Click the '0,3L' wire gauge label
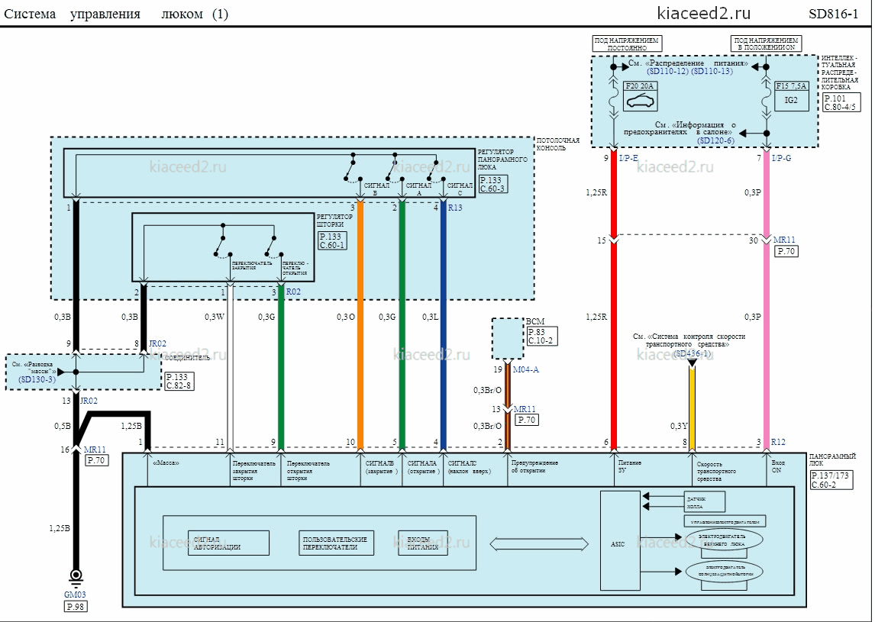Screen dimensions: 875x622 coord(430,317)
